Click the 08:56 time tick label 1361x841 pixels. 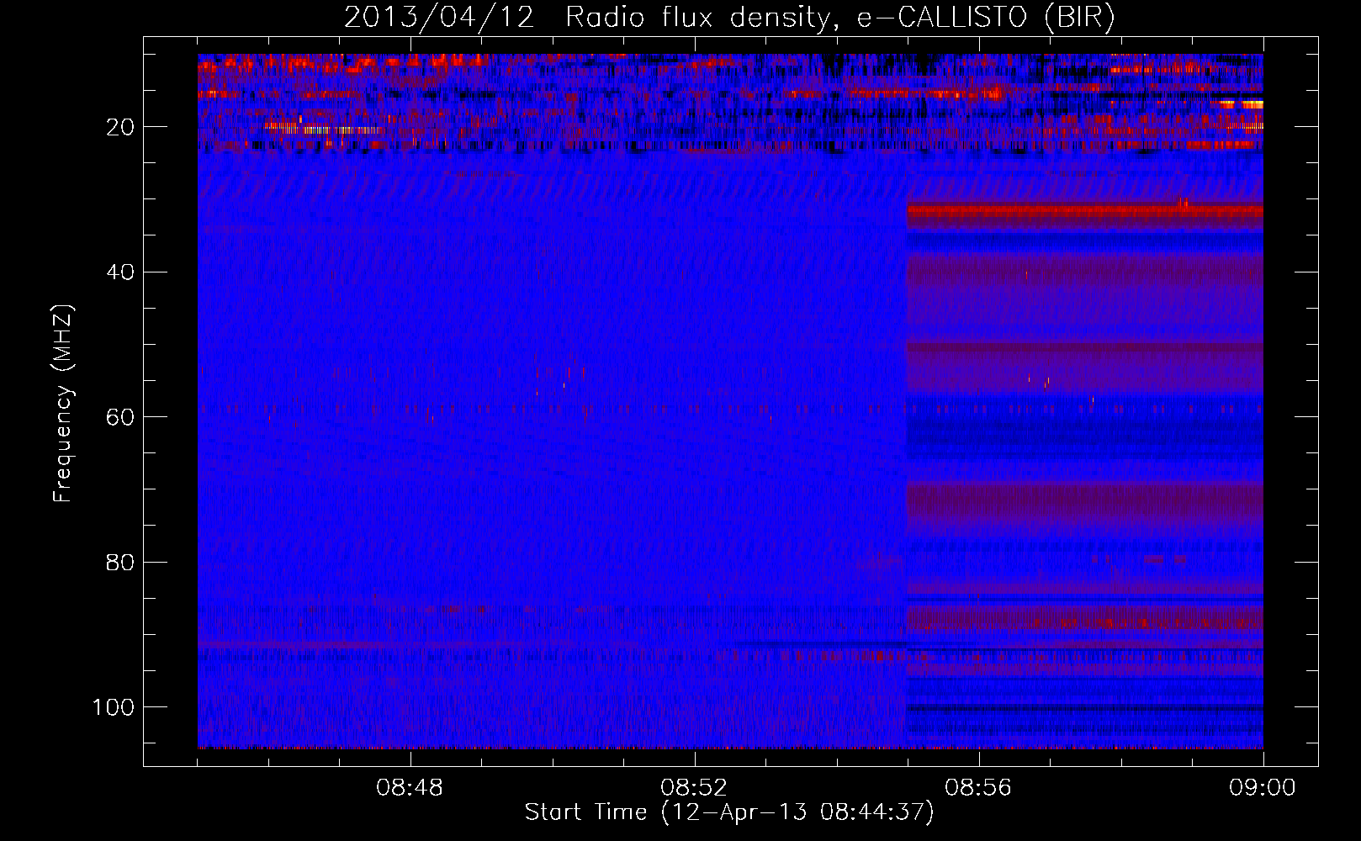(x=978, y=788)
